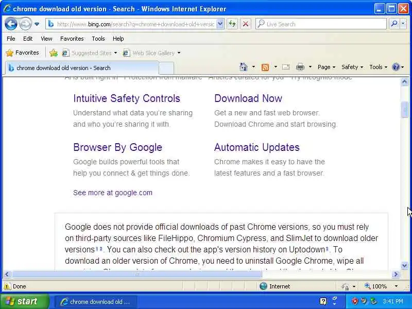
Task: Click the horizontal scrollbar right arrow
Action: click(396, 274)
